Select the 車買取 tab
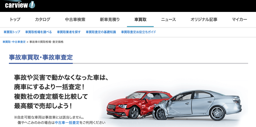This screenshot has height=127, width=256. [x=140, y=20]
